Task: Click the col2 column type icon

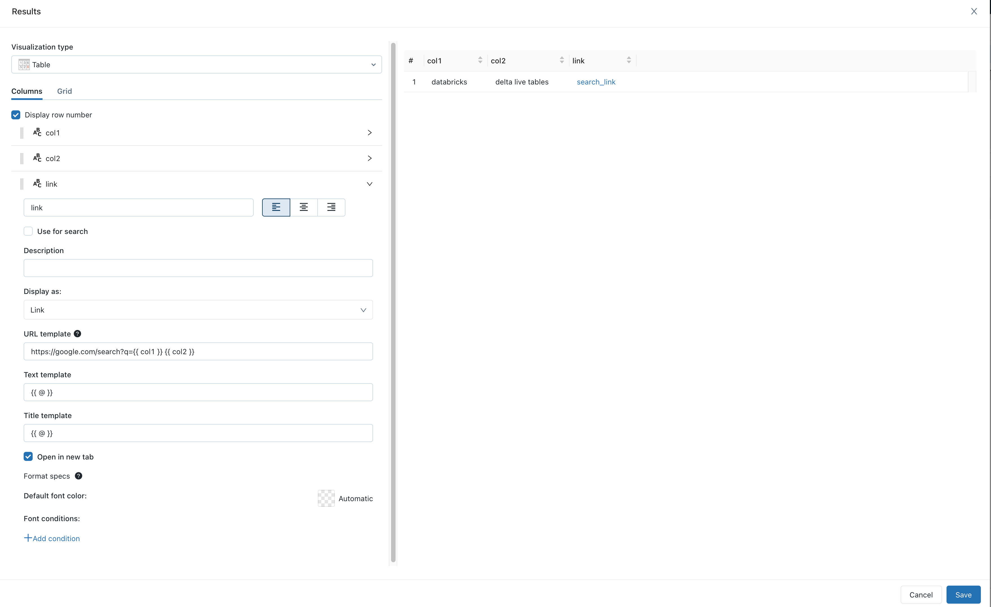Action: click(x=37, y=158)
